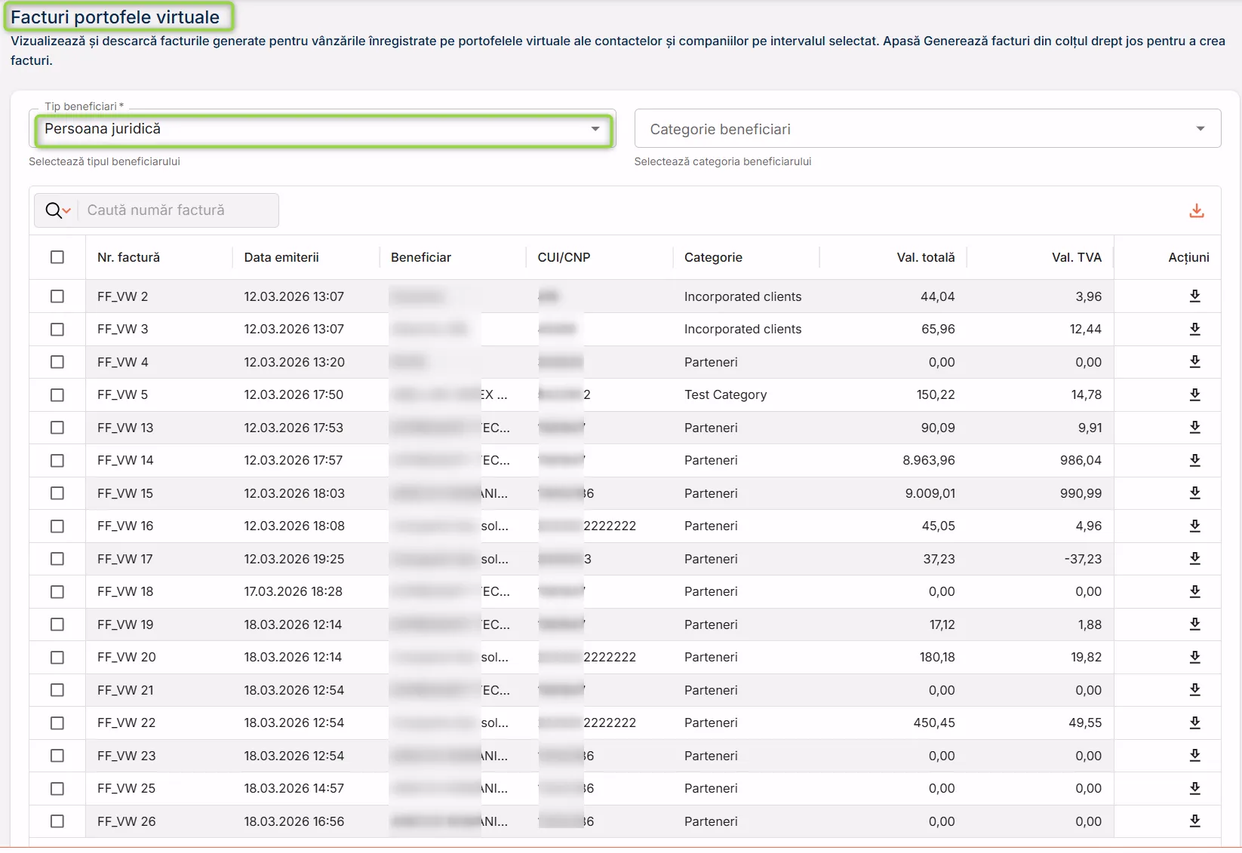Image resolution: width=1242 pixels, height=853 pixels.
Task: Download invoice FF_VW 21
Action: coord(1194,690)
